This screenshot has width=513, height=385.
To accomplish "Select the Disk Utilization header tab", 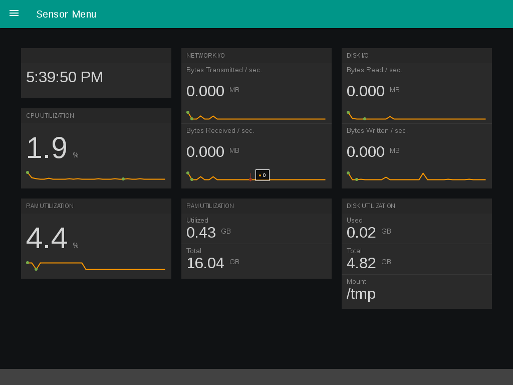I will (371, 206).
